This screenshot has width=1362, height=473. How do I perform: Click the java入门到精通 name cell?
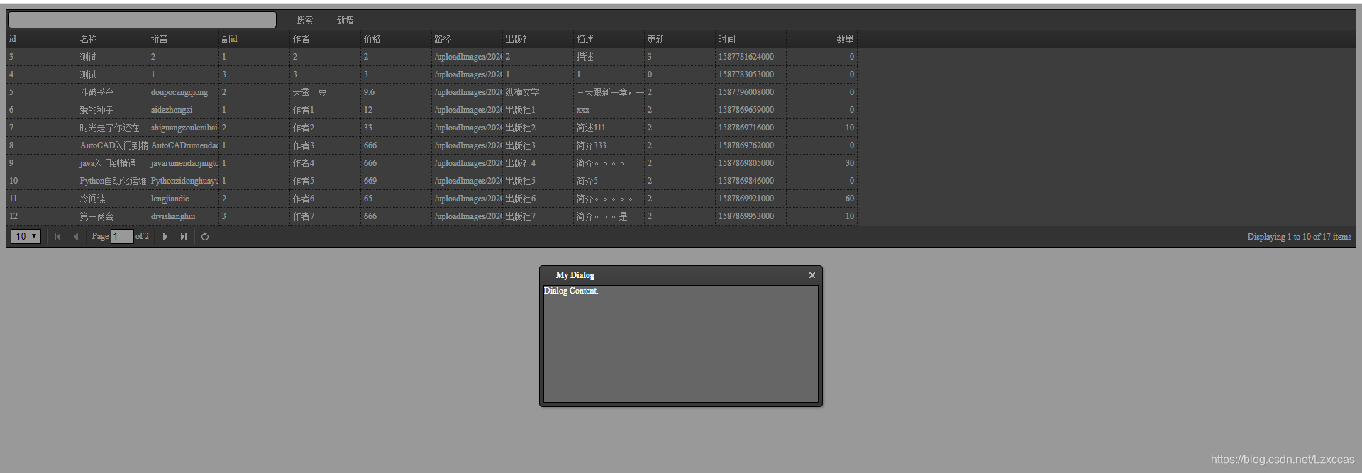click(112, 163)
